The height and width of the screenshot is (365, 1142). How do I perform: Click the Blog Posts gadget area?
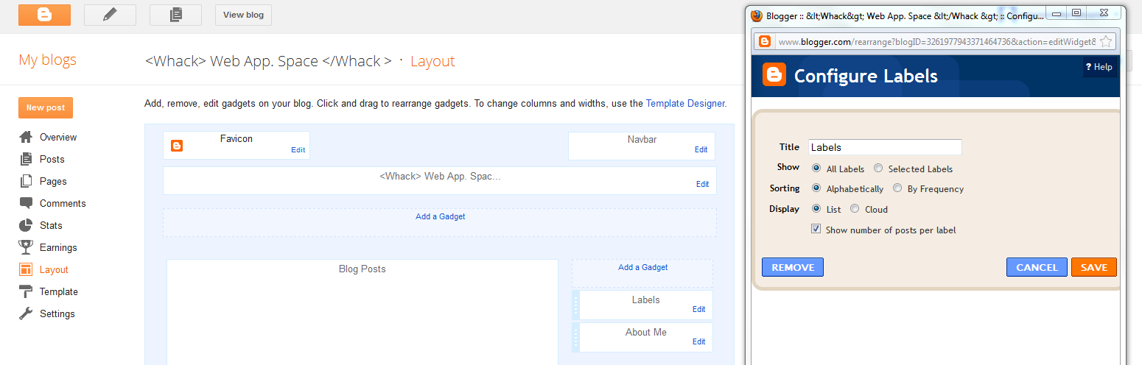click(362, 312)
